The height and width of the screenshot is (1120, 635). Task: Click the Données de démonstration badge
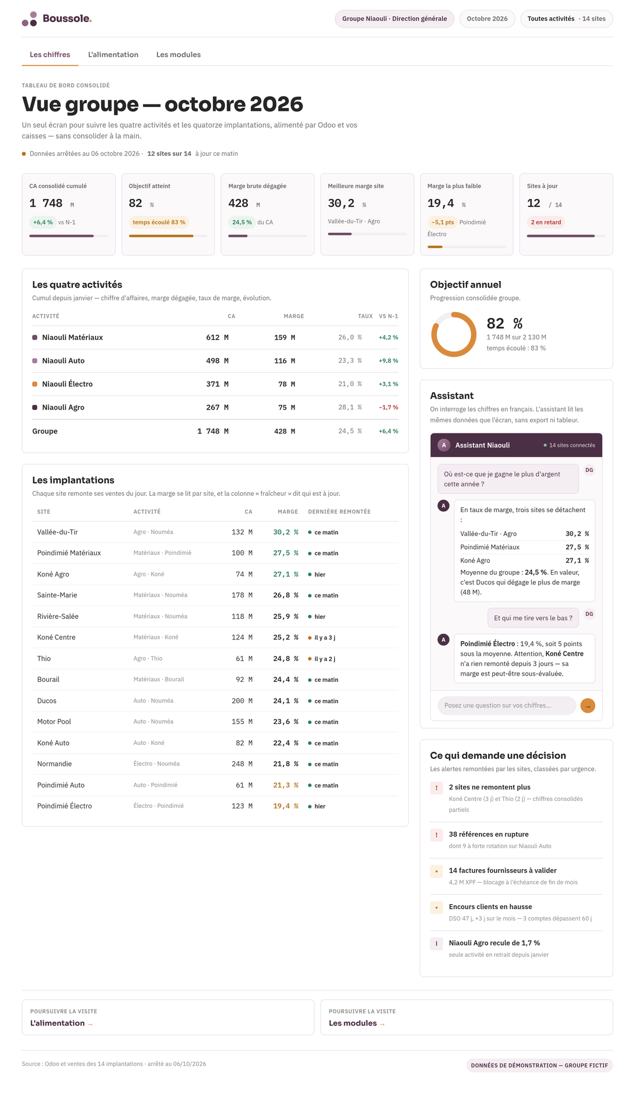[x=539, y=1065]
